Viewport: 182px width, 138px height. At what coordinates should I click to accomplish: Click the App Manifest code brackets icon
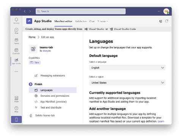point(36,102)
